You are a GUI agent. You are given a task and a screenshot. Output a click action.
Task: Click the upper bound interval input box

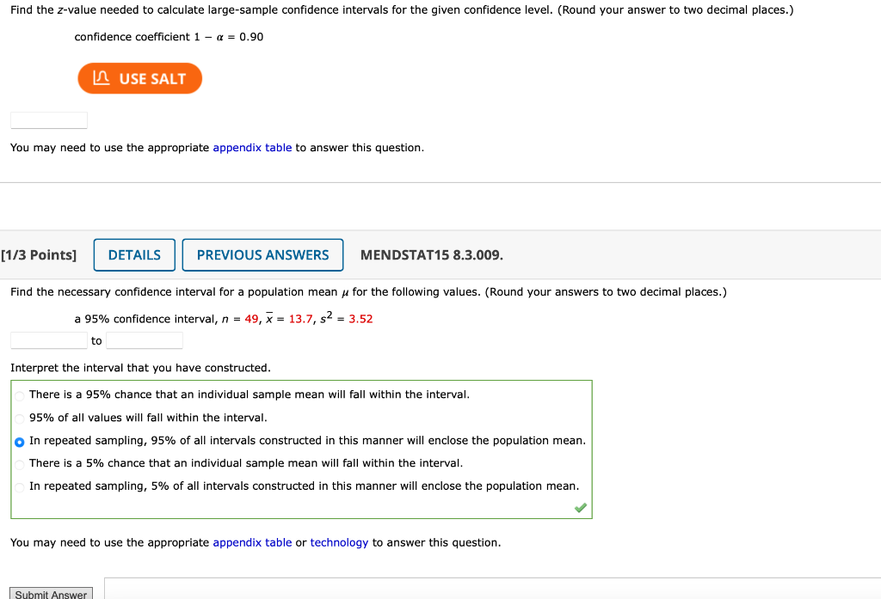pyautogui.click(x=144, y=339)
